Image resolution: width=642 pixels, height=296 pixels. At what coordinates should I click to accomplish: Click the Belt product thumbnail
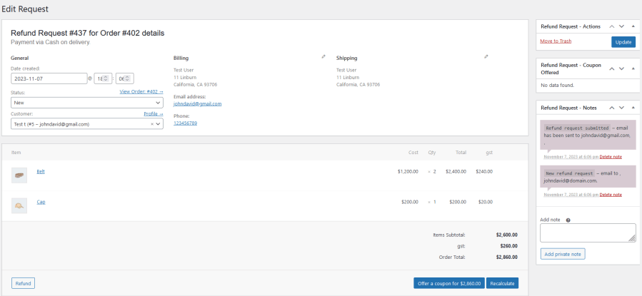19,175
